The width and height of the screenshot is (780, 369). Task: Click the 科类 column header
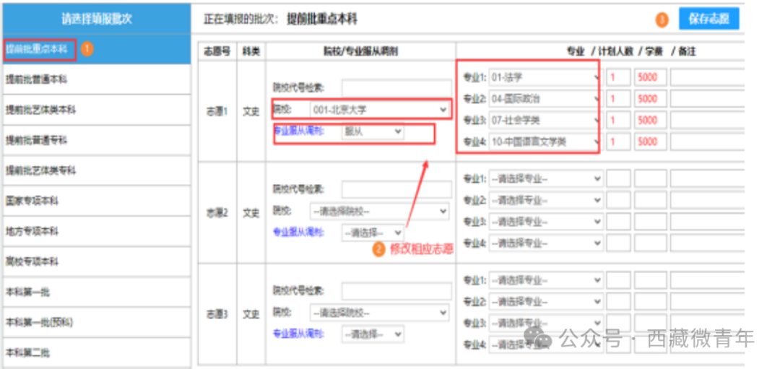pos(251,51)
